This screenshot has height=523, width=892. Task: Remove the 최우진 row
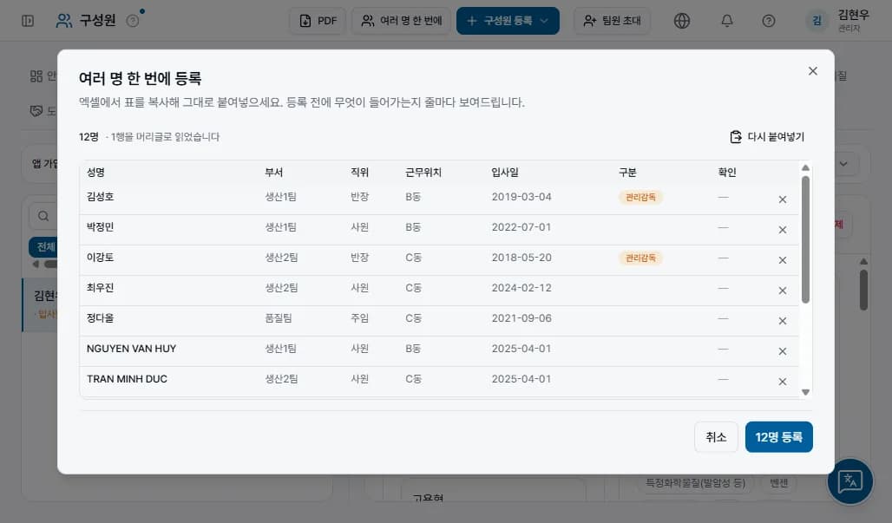(782, 291)
